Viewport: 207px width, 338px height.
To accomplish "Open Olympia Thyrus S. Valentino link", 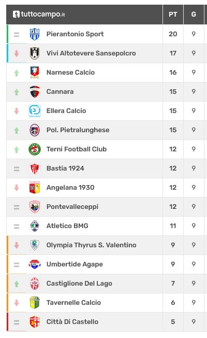I will point(92,245).
